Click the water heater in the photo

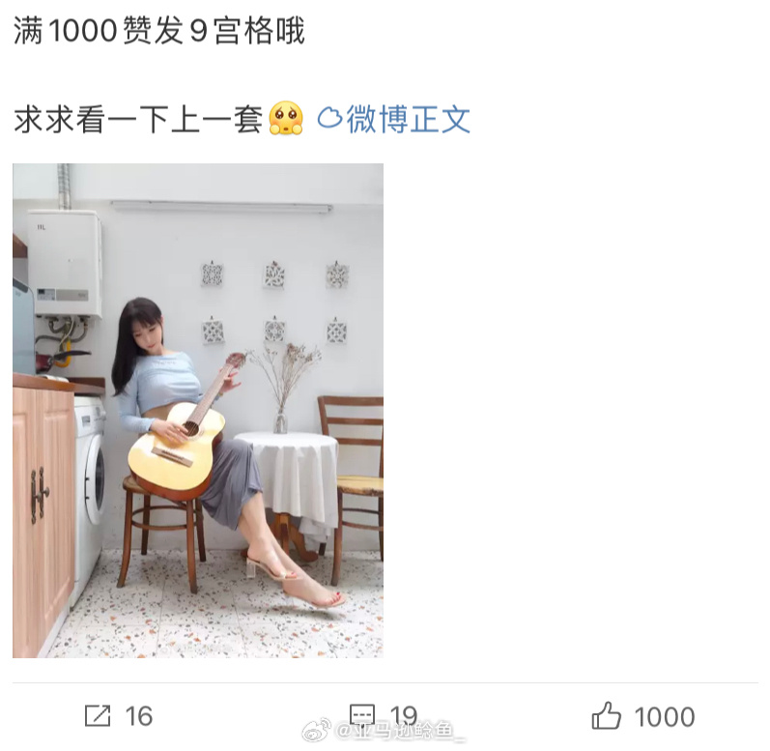pos(65,264)
